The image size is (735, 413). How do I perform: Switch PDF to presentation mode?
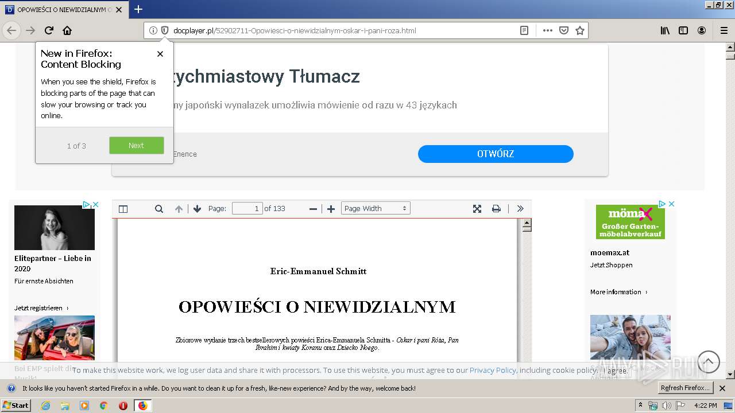(x=477, y=209)
